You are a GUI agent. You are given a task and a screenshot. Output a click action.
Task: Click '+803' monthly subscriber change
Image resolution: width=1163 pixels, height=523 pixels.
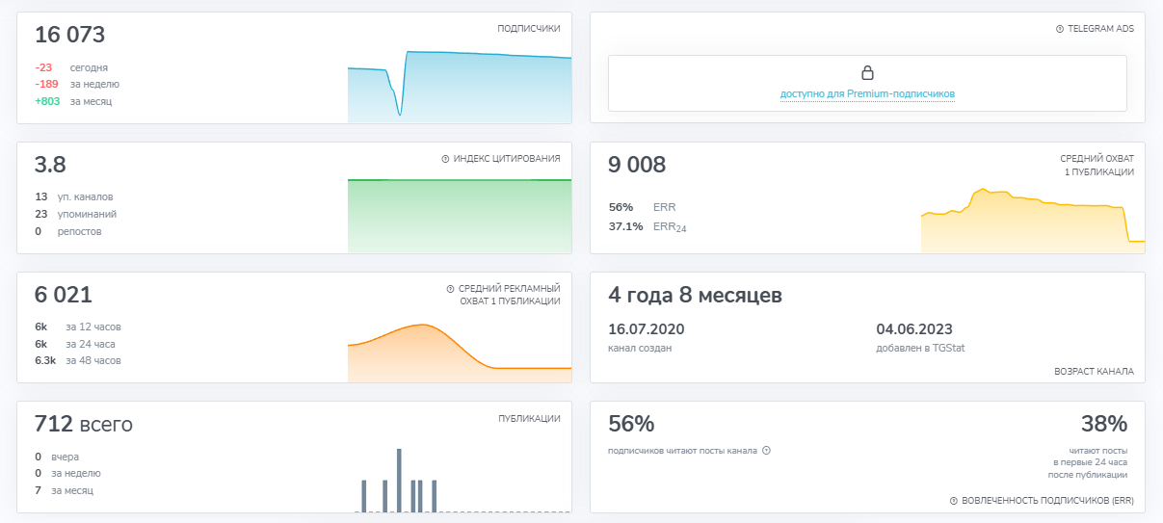pyautogui.click(x=47, y=100)
